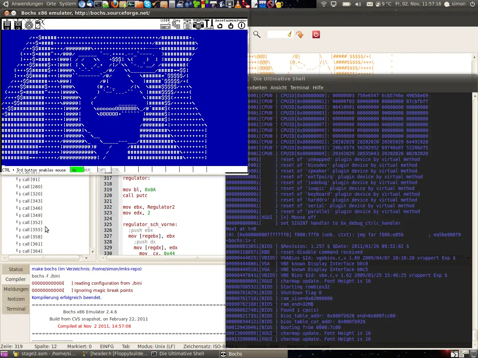Click code line 'mov ebx, Regulator2'
The height and width of the screenshot is (358, 478).
(x=149, y=207)
